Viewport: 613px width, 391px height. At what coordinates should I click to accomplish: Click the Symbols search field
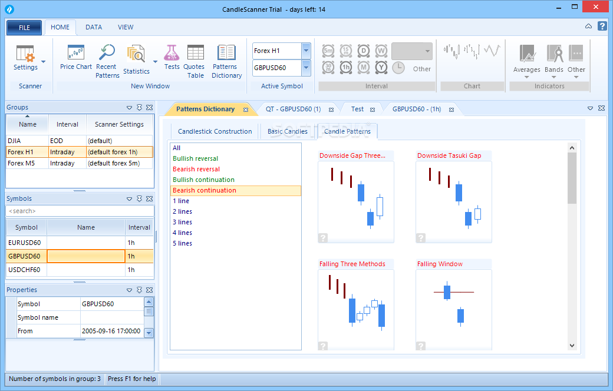[80, 211]
